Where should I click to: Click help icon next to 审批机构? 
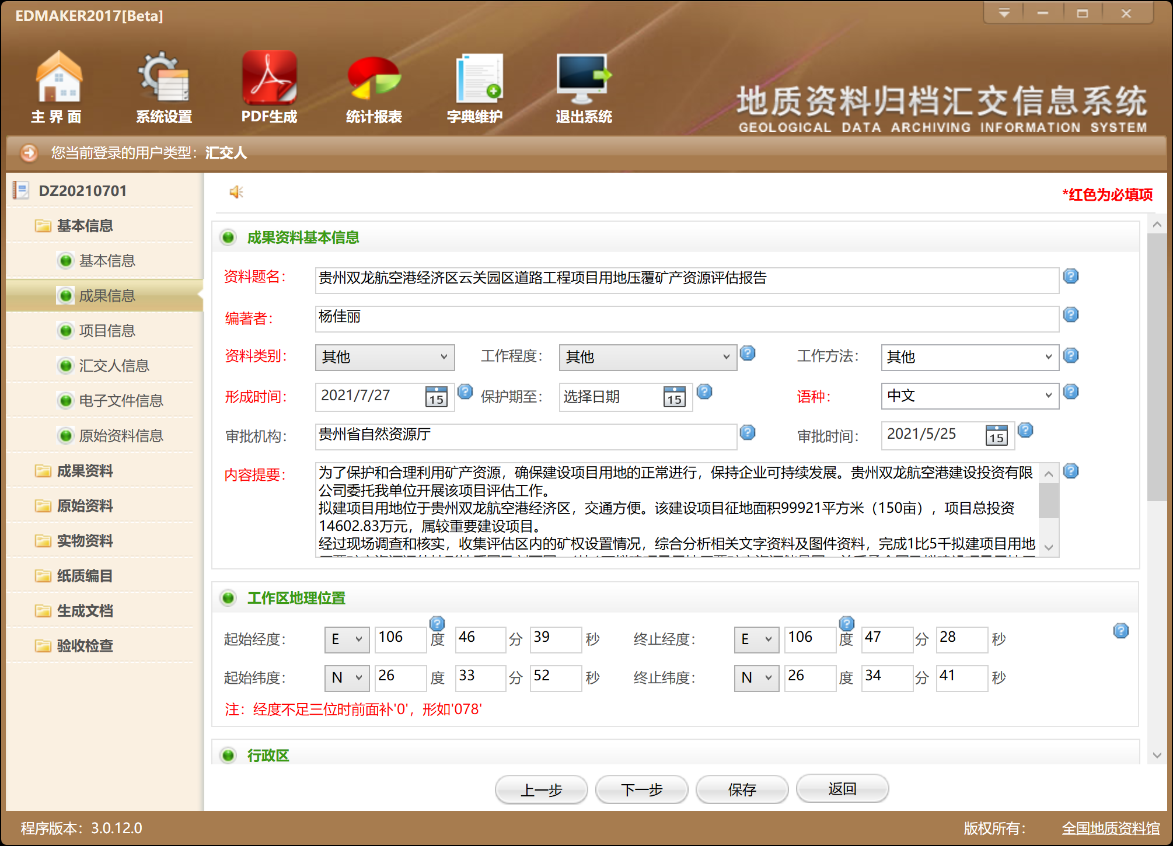748,432
